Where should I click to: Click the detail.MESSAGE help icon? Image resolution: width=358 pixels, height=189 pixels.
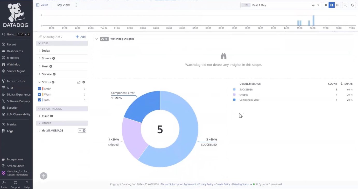pos(84,131)
